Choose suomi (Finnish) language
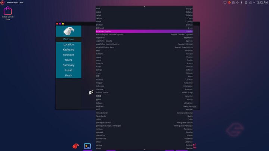Screen dimensions: 269x151 point(144,60)
